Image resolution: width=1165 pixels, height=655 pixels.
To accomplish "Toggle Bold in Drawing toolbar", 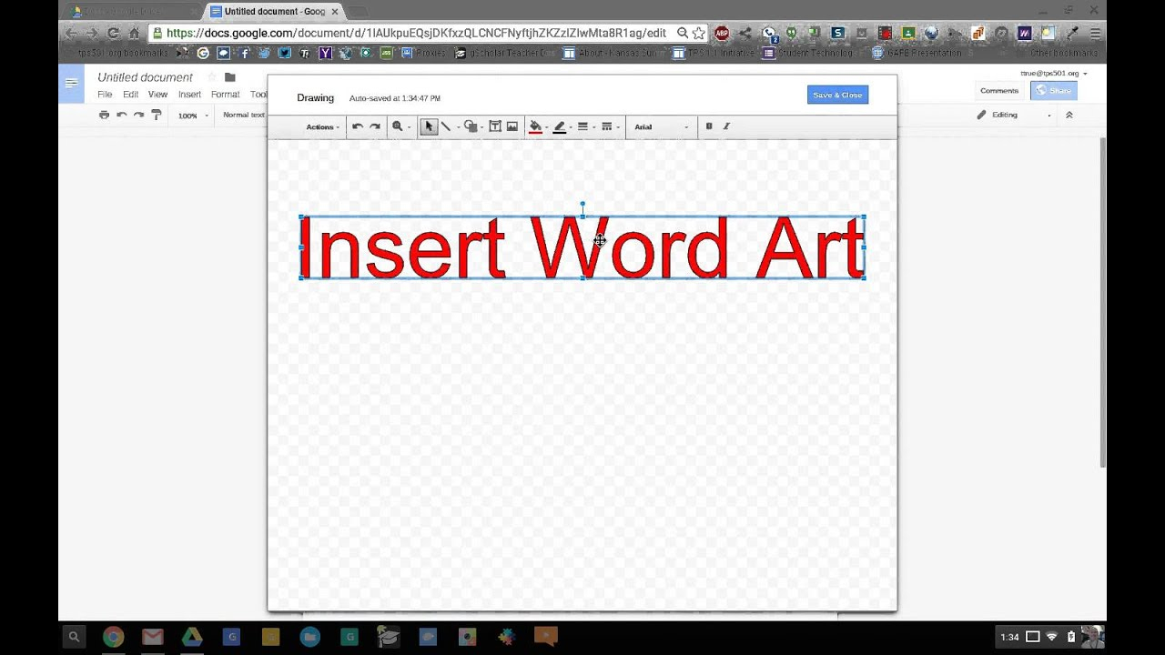I will coord(709,126).
